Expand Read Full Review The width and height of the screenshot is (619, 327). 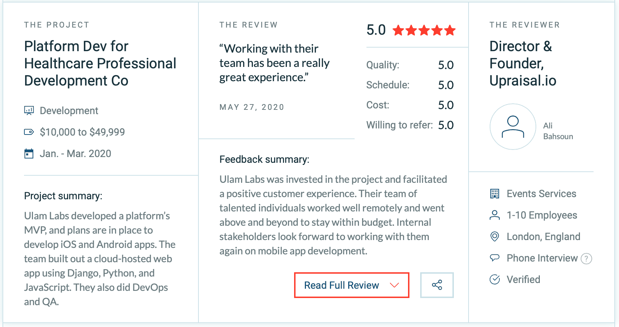point(341,285)
